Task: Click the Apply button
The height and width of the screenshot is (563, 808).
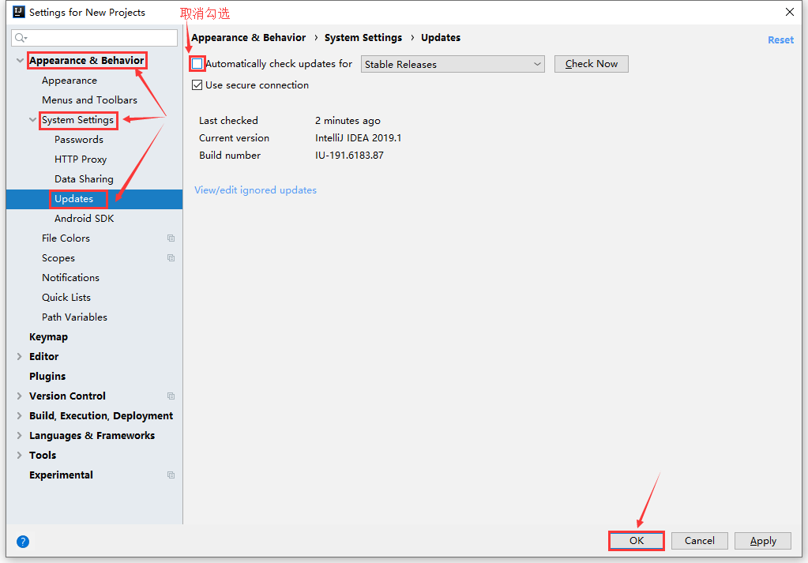Action: pyautogui.click(x=763, y=541)
